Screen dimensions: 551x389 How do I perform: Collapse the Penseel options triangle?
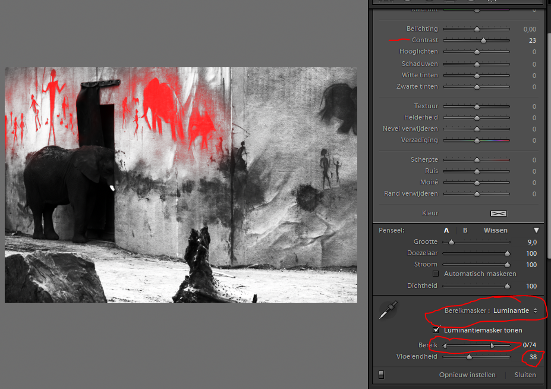536,230
